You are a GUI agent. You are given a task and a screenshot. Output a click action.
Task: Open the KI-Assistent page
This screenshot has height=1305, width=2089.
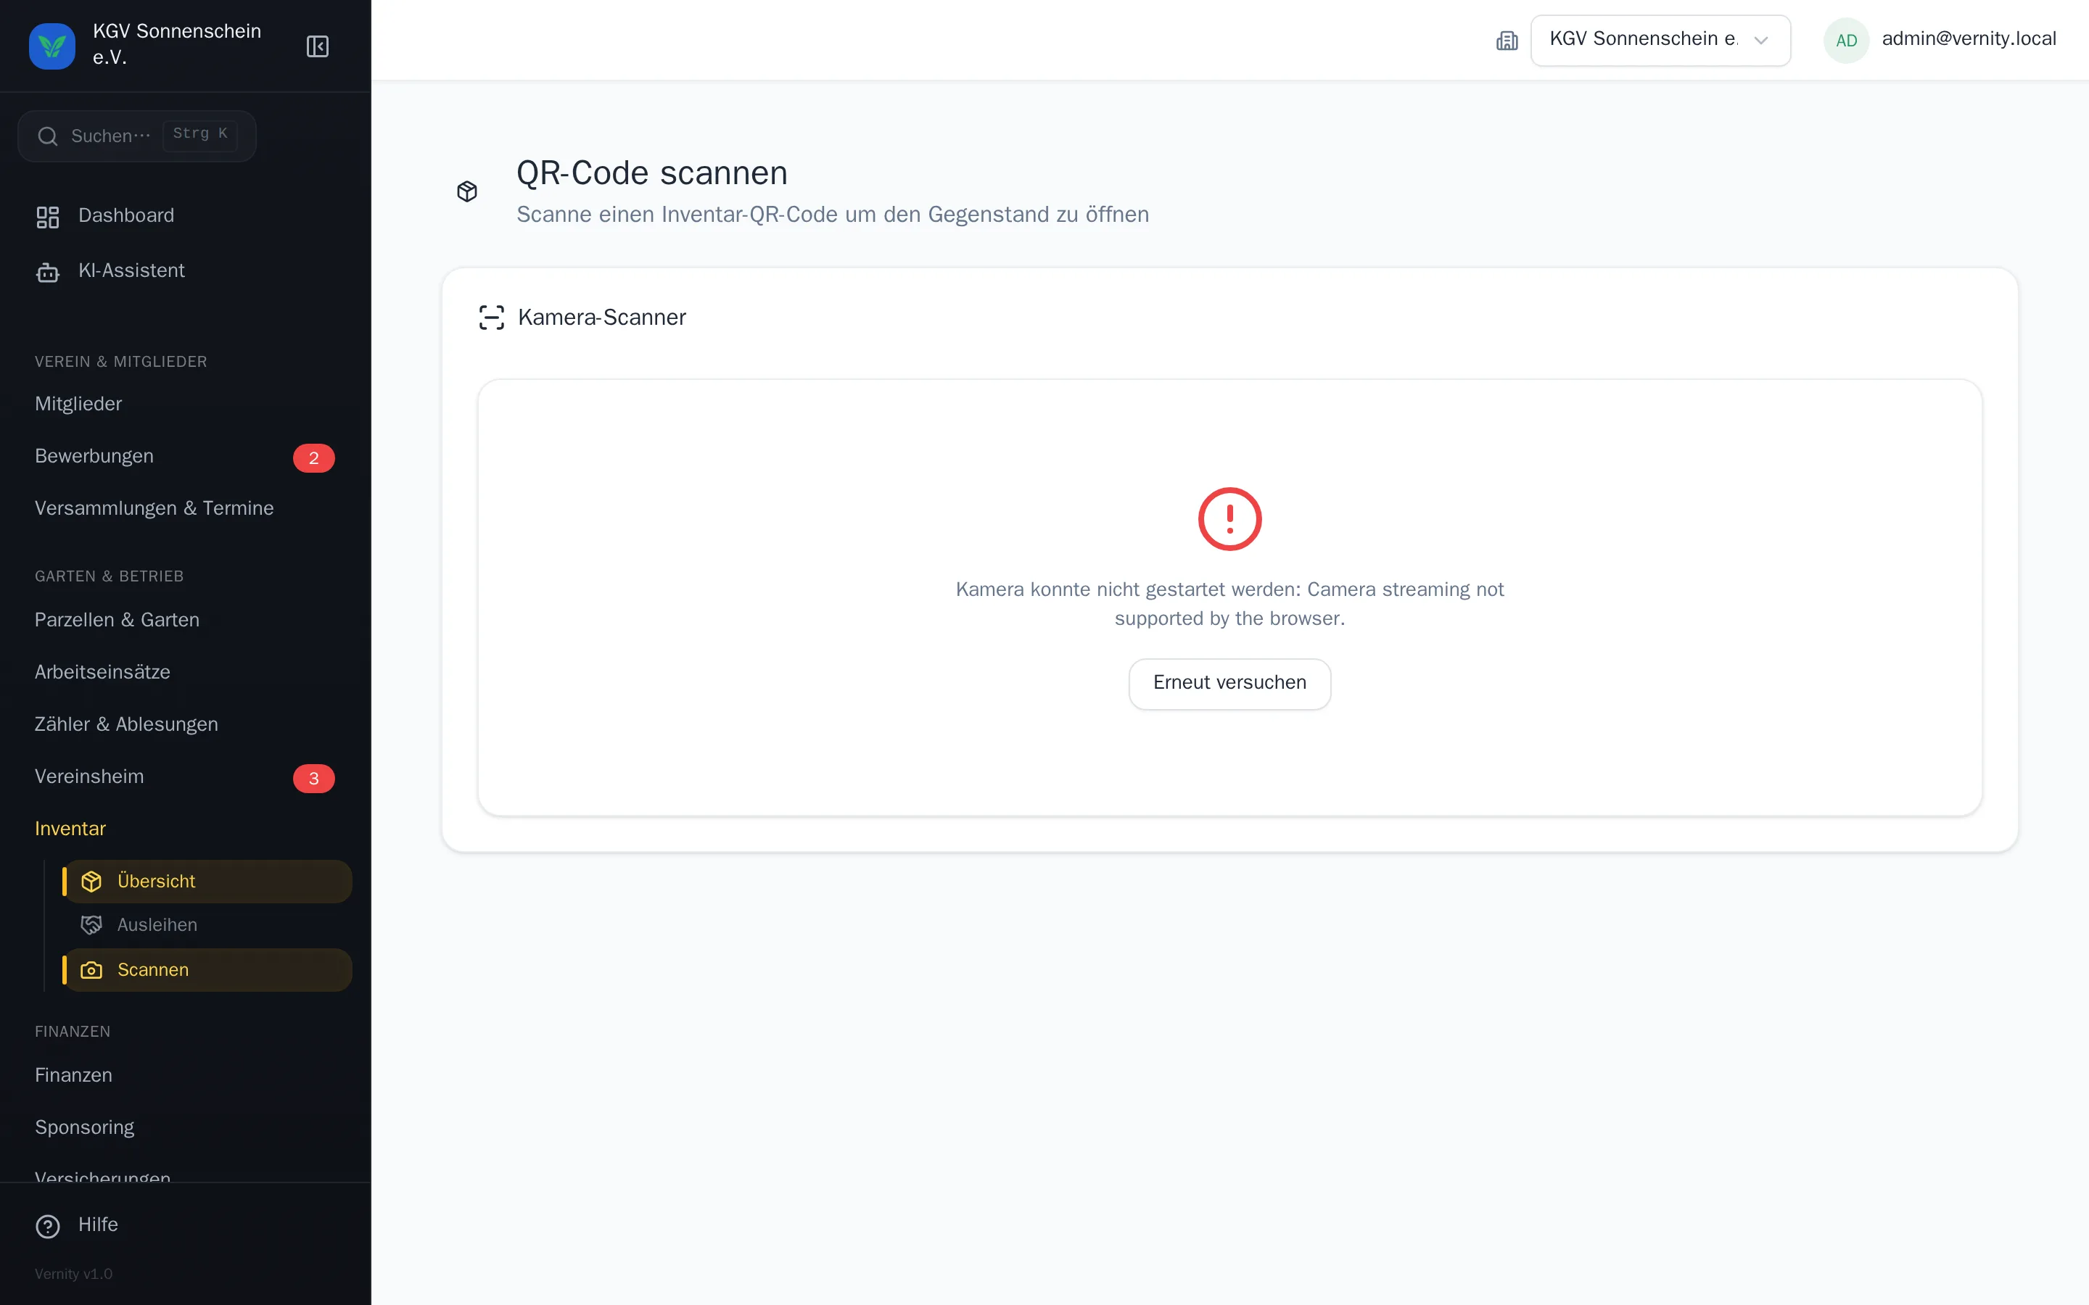(185, 271)
